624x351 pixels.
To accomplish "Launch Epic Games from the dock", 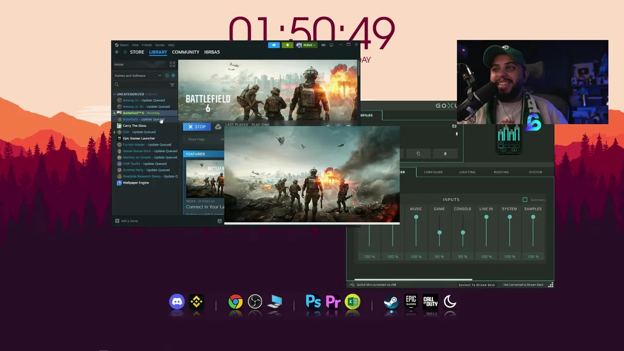I will [411, 302].
